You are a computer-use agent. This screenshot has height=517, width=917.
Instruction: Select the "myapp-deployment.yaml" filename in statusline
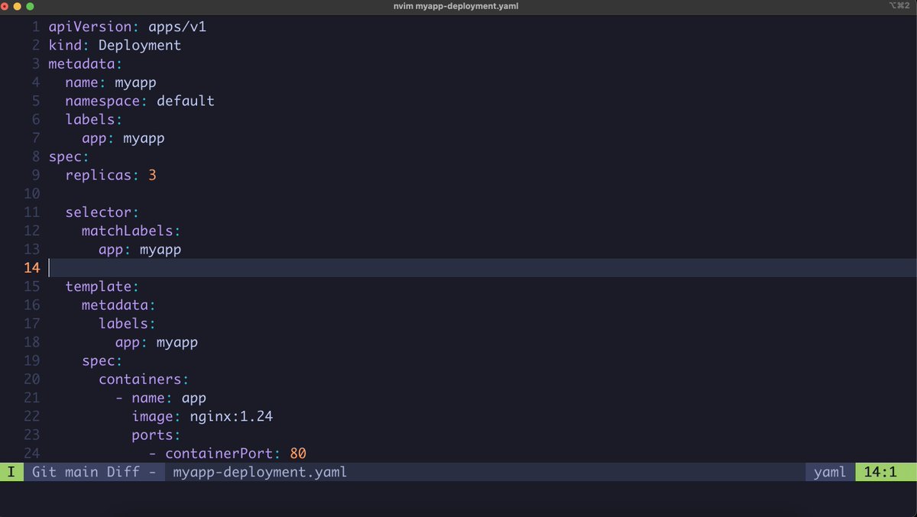click(260, 472)
